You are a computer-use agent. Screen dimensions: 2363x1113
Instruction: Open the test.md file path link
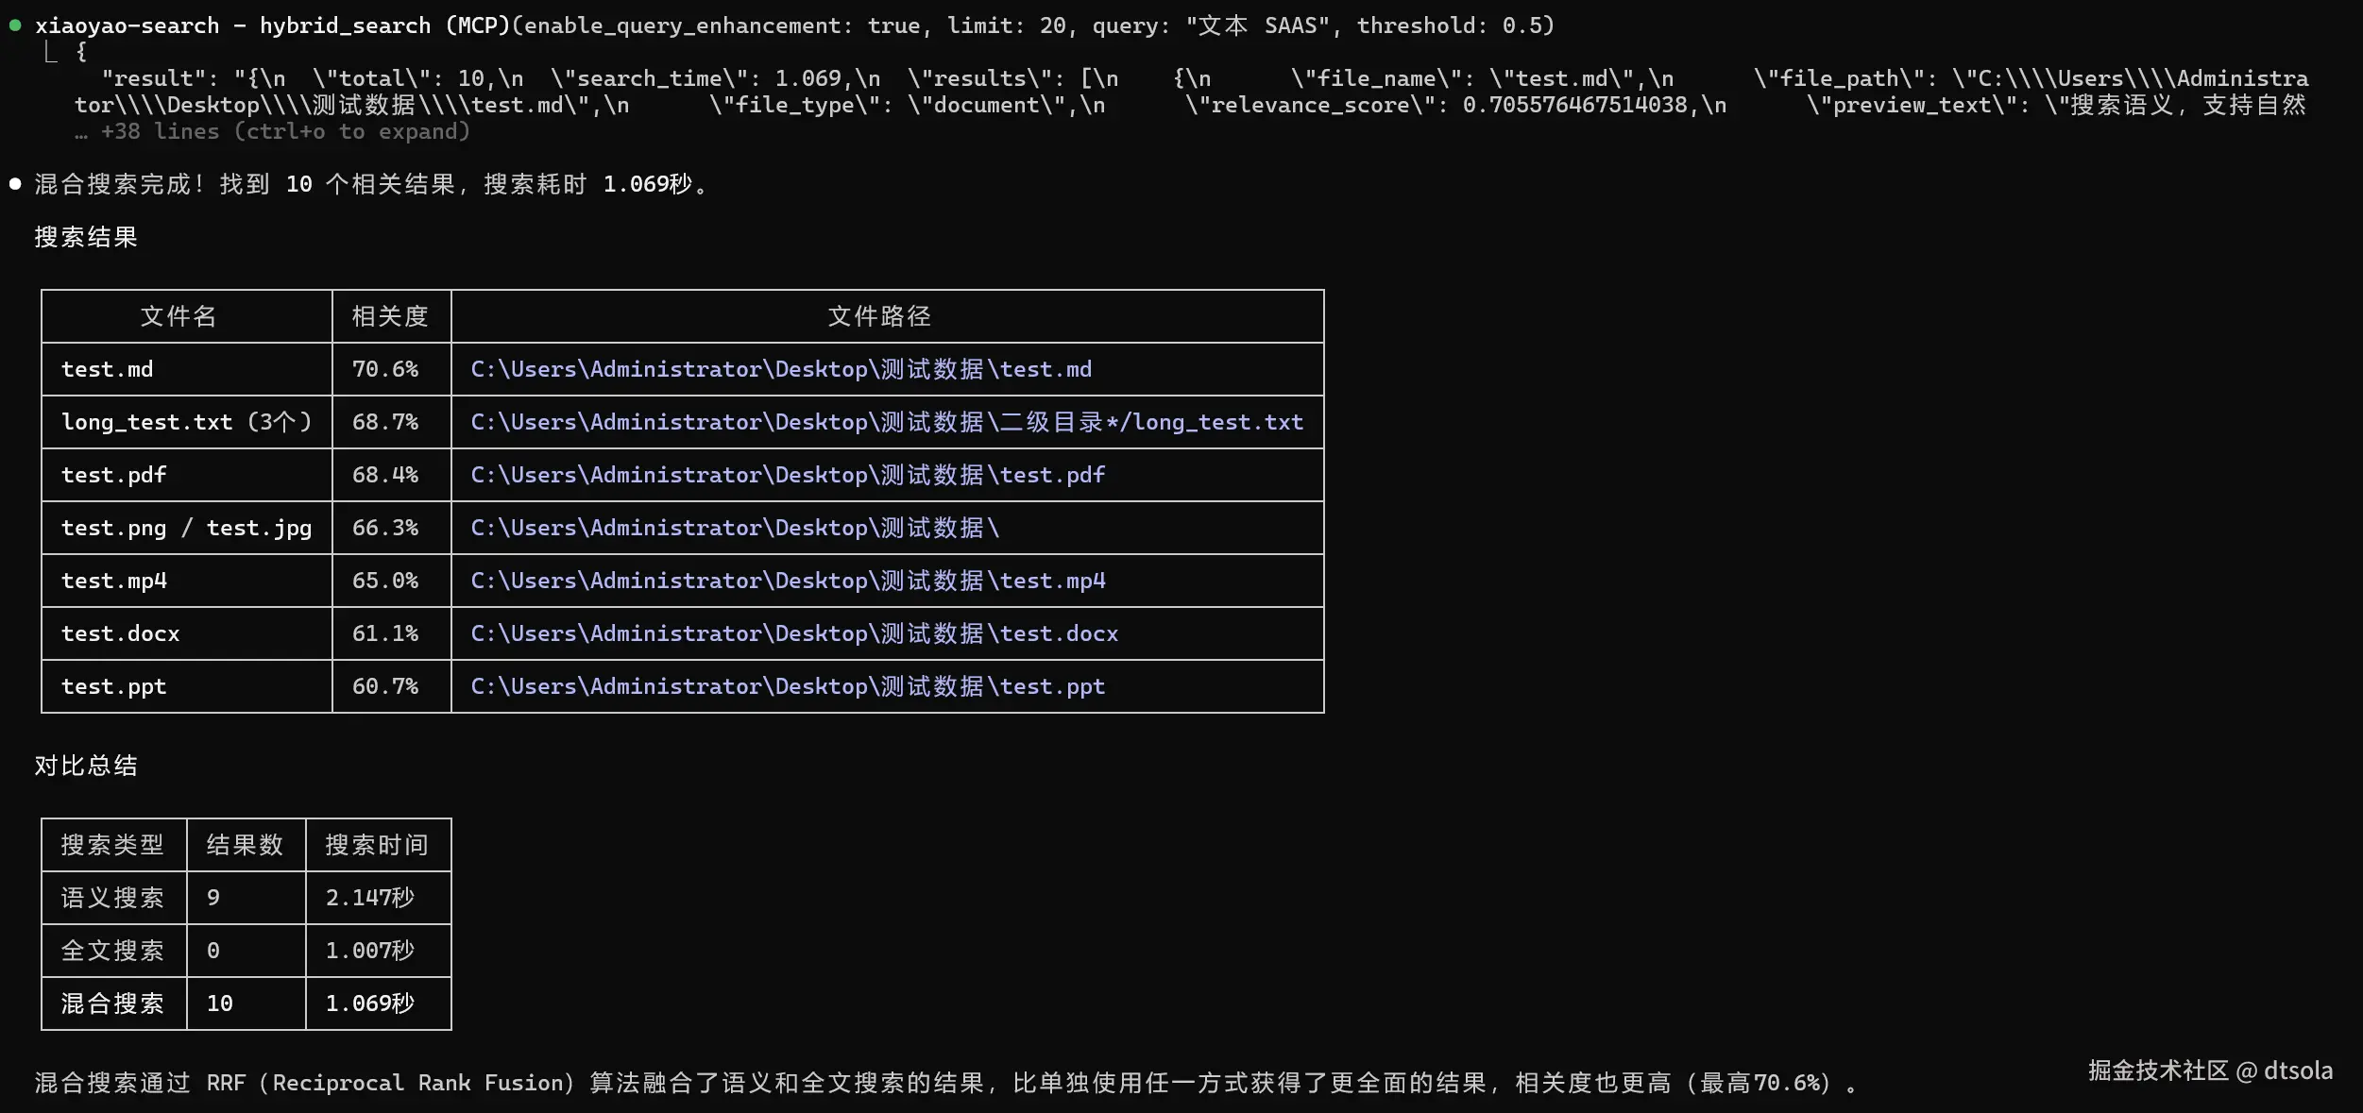pyautogui.click(x=780, y=369)
